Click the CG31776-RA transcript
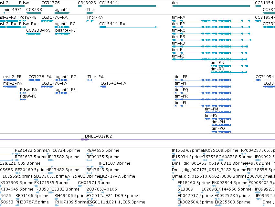The width and height of the screenshot is (275, 207). click(48, 21)
